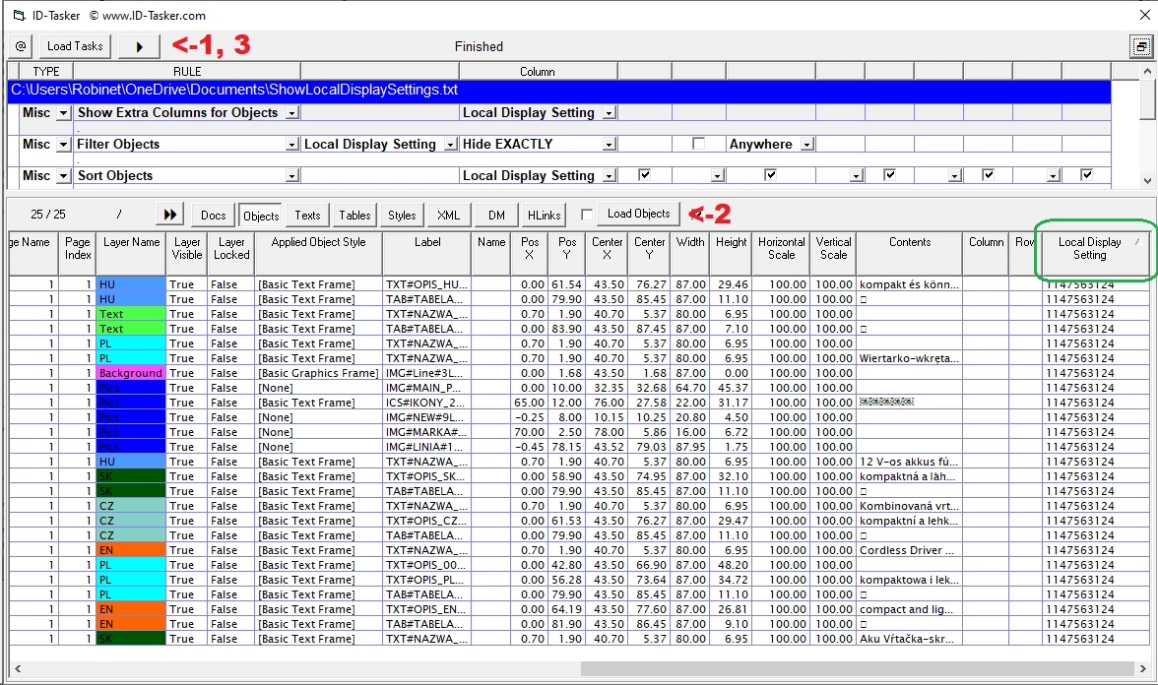Click the double-arrow fast forward button
Viewport: 1158px width, 685px height.
pos(169,215)
